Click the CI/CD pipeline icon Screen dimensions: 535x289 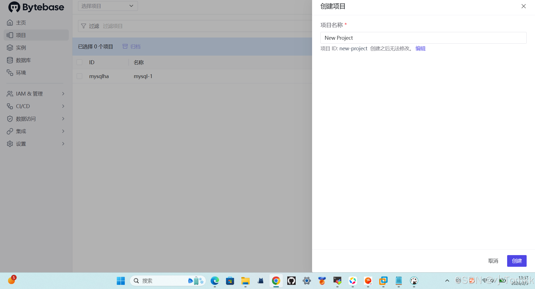tap(10, 106)
